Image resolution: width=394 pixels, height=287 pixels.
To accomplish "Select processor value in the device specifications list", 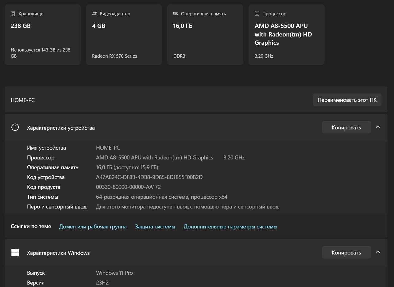I will click(155, 158).
